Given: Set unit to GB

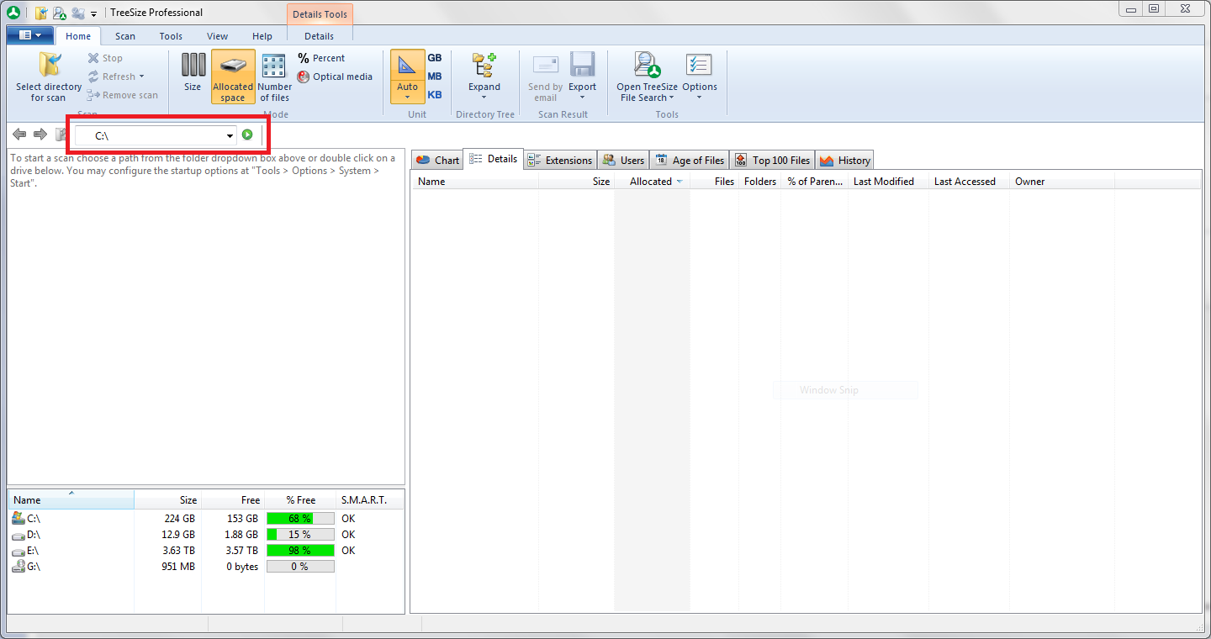Looking at the screenshot, I should [x=435, y=58].
